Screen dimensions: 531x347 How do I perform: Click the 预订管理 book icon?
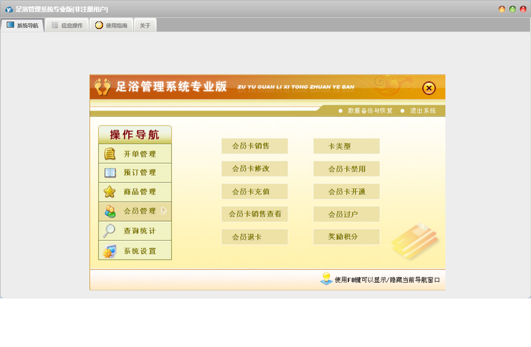point(110,173)
